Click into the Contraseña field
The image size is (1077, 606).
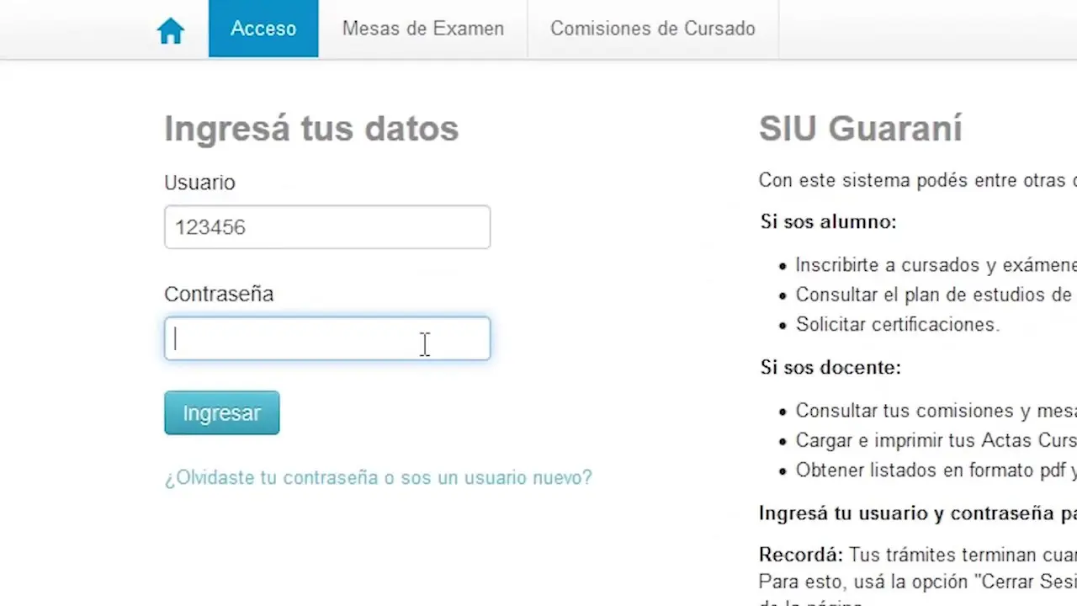tap(327, 338)
